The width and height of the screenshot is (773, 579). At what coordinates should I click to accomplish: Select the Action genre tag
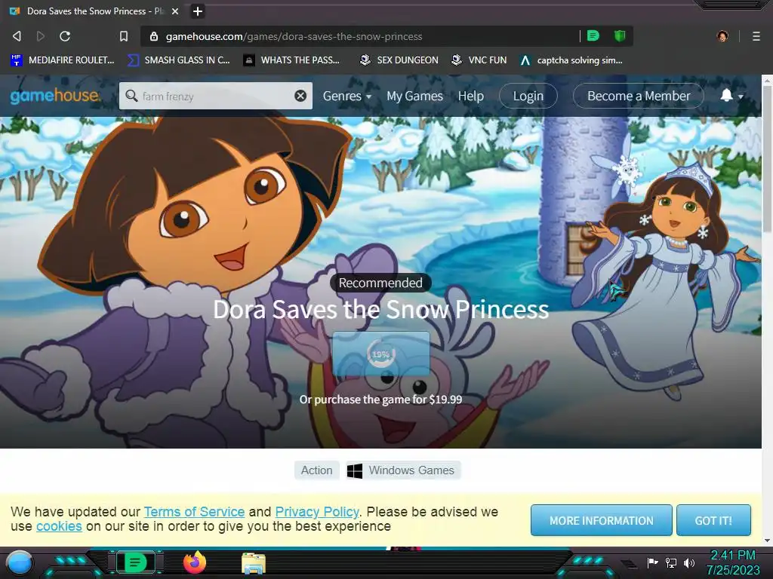tap(316, 470)
